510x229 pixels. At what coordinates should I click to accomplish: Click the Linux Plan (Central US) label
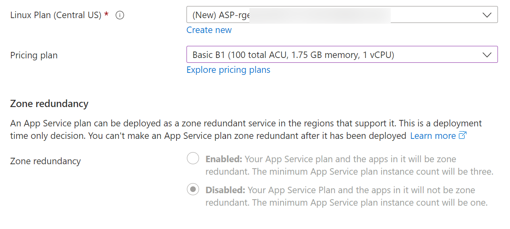point(56,15)
